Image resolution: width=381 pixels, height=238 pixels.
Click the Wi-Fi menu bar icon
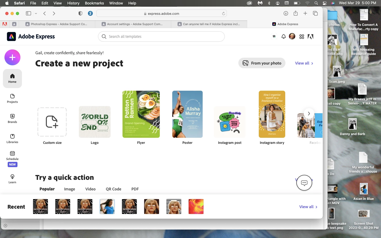click(x=307, y=3)
